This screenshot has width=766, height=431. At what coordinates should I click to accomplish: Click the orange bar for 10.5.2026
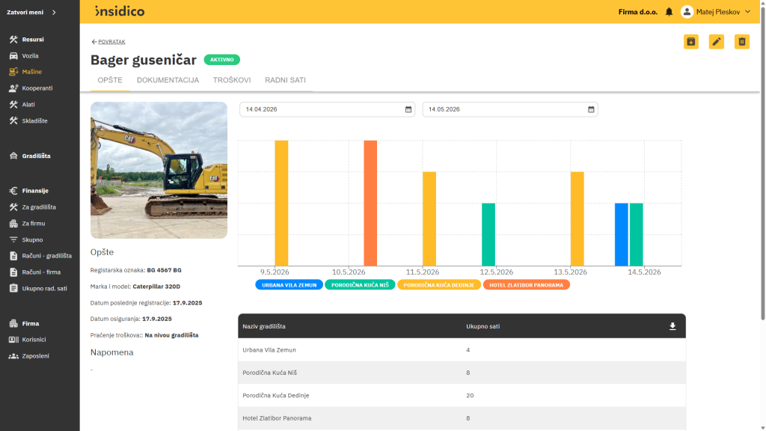(x=370, y=204)
